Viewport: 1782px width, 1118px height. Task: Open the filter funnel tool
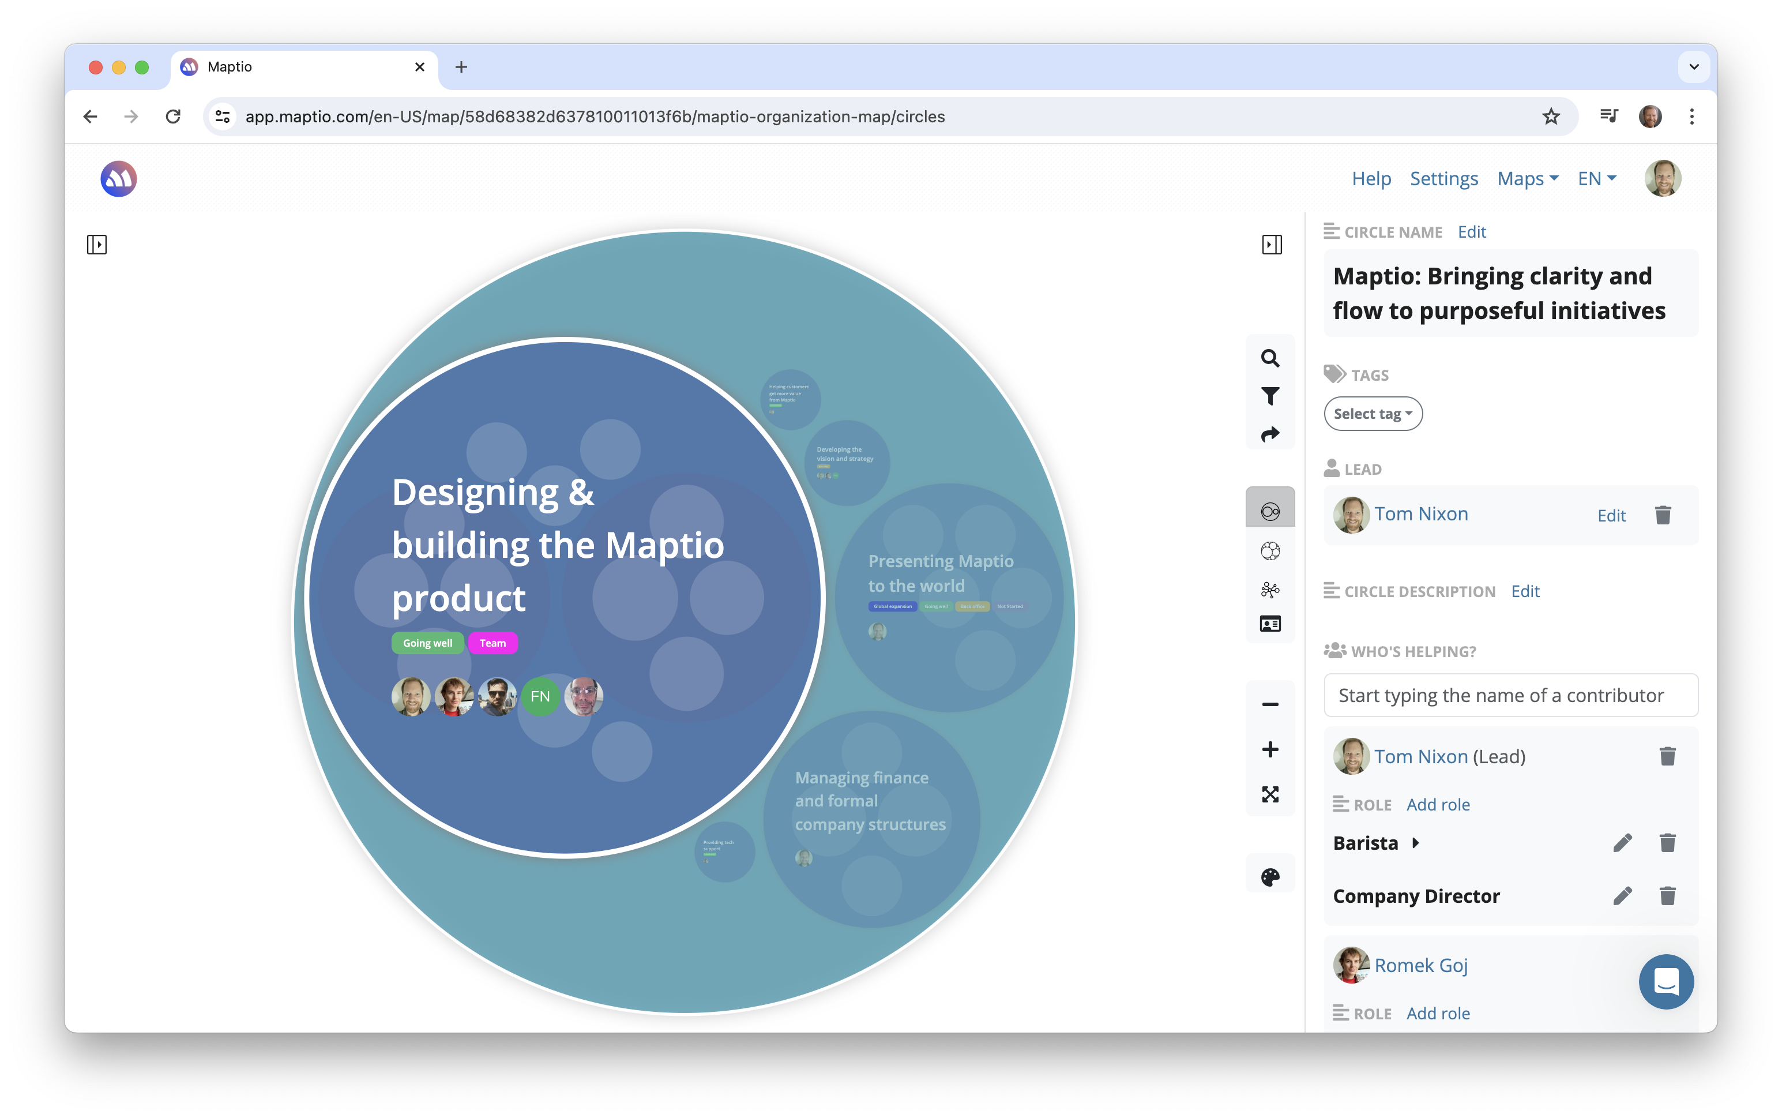tap(1270, 396)
